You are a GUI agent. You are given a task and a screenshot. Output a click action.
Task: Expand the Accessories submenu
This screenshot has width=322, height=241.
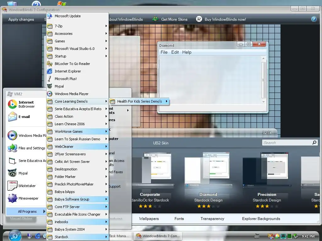tap(77, 34)
